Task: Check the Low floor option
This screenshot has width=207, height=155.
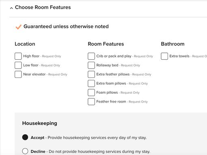Action: (x=18, y=65)
